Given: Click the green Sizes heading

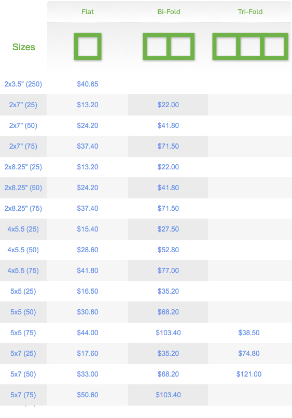Looking at the screenshot, I should [24, 47].
